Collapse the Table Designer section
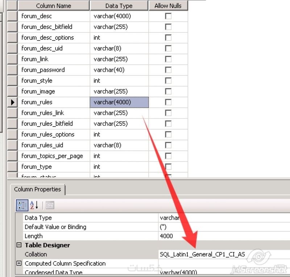Image resolution: width=290 pixels, height=277 pixels. point(19,245)
